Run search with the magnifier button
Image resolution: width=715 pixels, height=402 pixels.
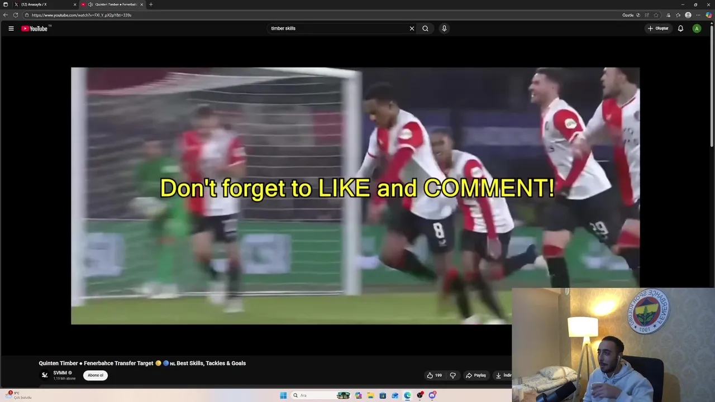[425, 28]
